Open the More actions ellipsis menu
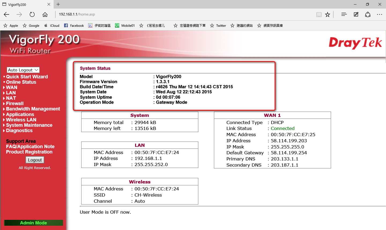The width and height of the screenshot is (386, 230). point(379,14)
